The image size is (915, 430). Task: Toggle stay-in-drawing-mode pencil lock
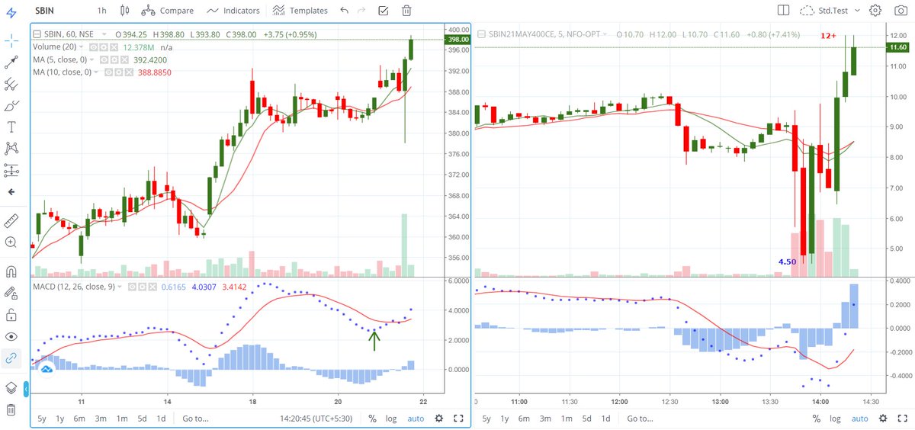[11, 293]
